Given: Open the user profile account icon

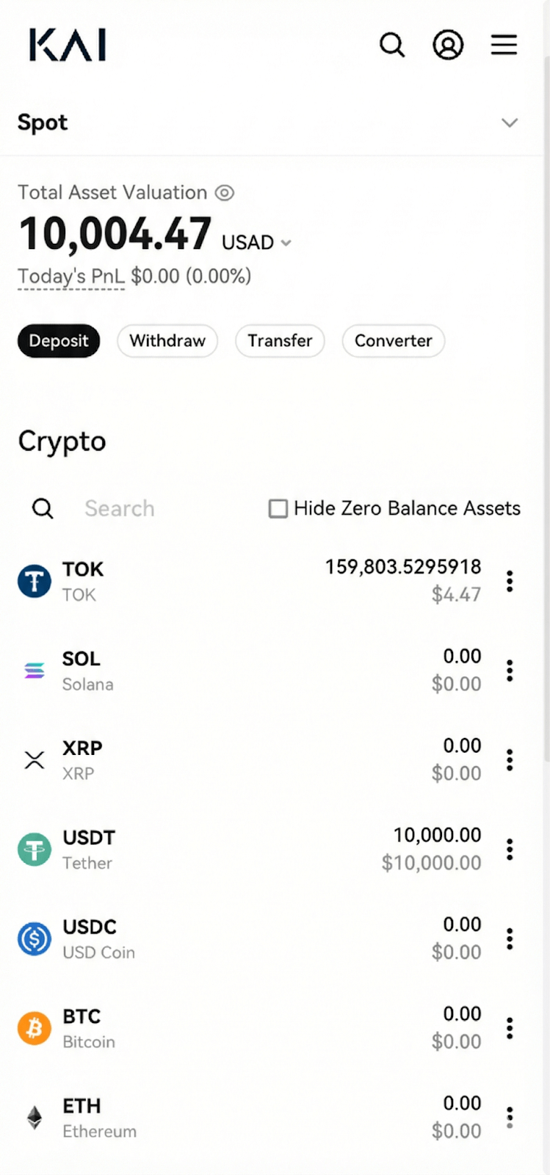Looking at the screenshot, I should pyautogui.click(x=448, y=45).
